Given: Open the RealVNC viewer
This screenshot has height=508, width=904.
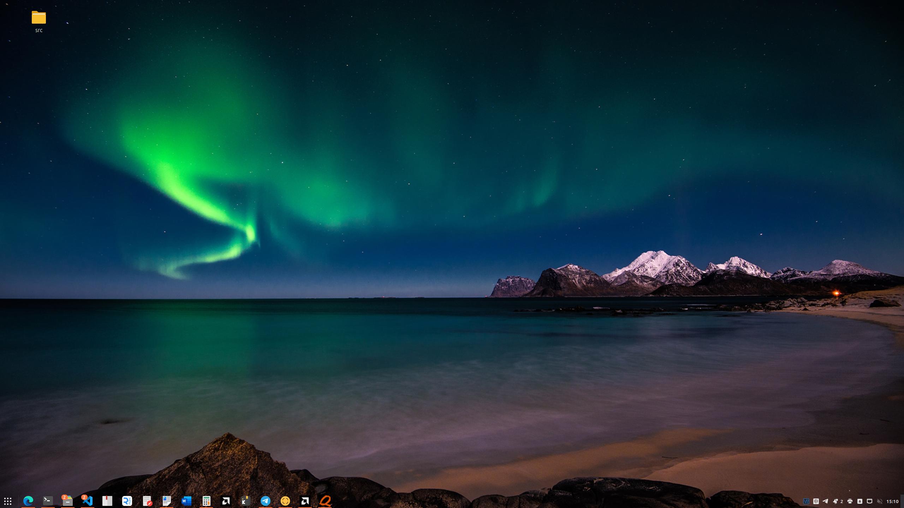Looking at the screenshot, I should tap(127, 501).
